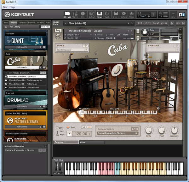Click the Tune knob

coord(145,32)
